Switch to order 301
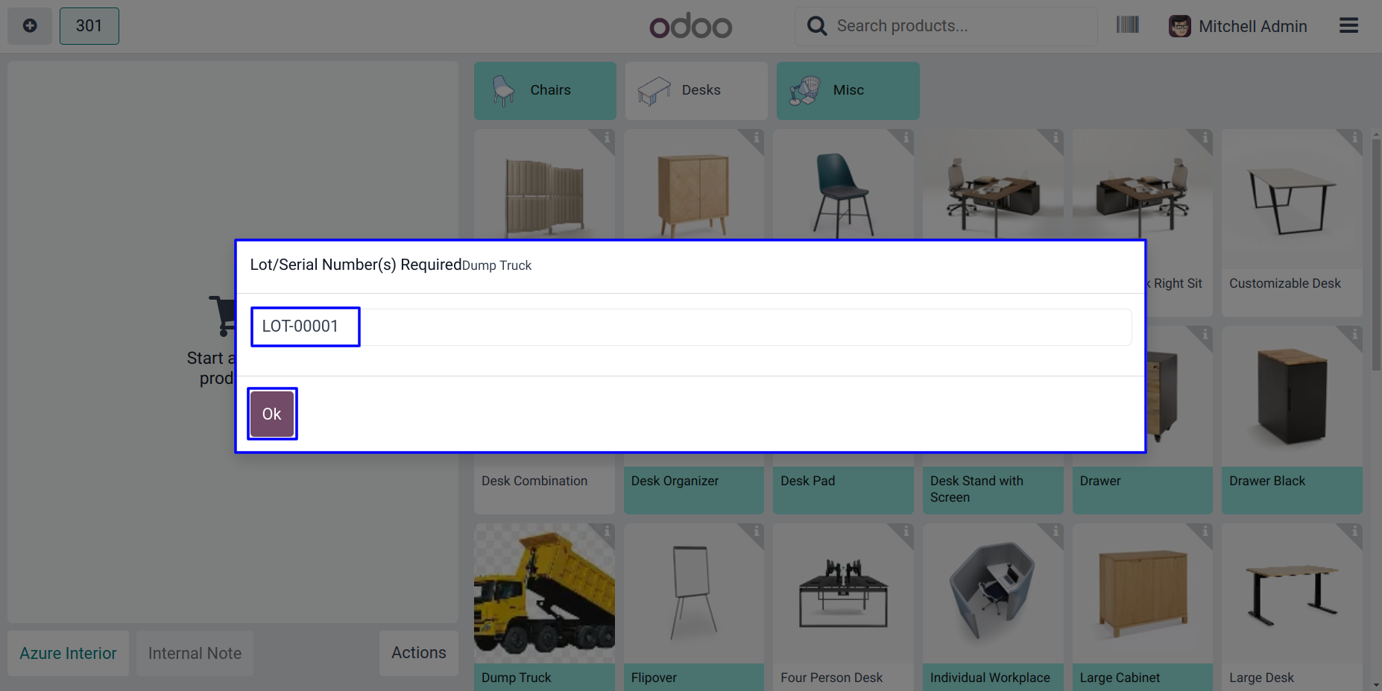 (x=89, y=26)
